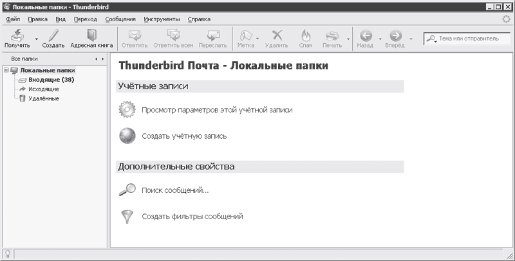Click the Создать (Compose) pencil icon
This screenshot has width=515, height=261.
click(x=53, y=36)
